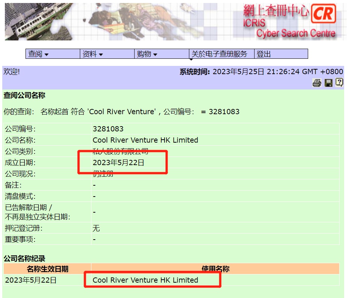The image size is (352, 298).
Task: Click the 公司名称 field label
Action: click(20, 140)
